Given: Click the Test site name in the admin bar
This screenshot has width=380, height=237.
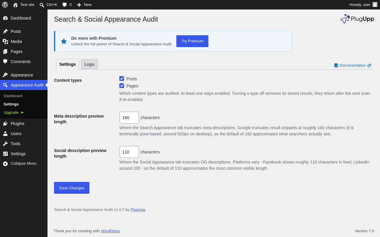Looking at the screenshot, I should pos(27,5).
